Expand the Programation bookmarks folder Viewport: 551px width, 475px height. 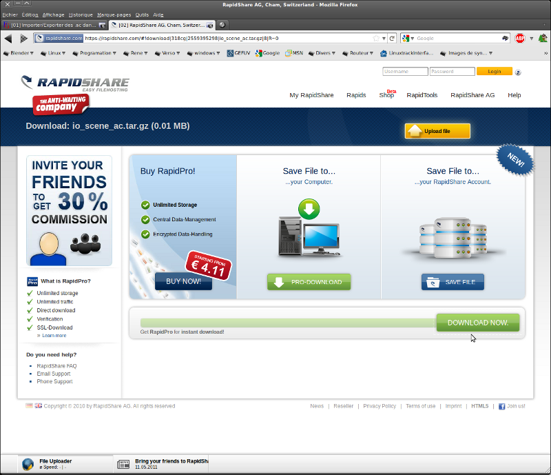click(x=94, y=53)
